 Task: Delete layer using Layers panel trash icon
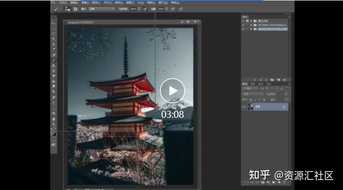click(284, 182)
